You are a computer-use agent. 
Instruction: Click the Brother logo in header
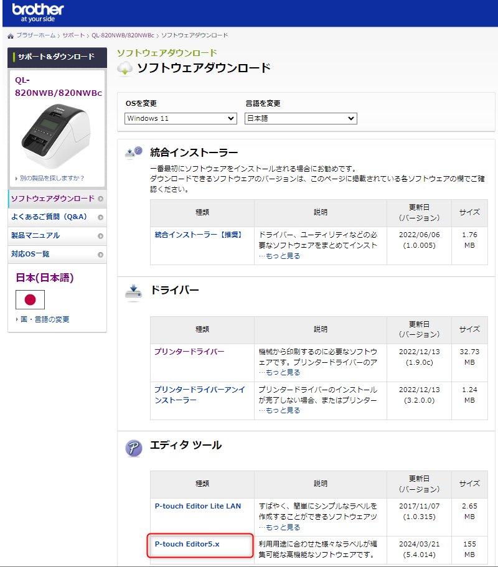(x=38, y=12)
